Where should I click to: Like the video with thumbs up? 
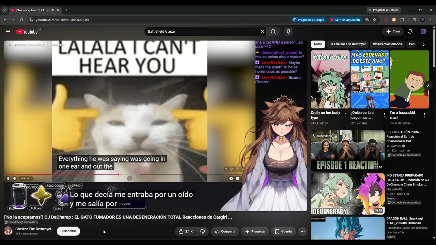pos(186,231)
